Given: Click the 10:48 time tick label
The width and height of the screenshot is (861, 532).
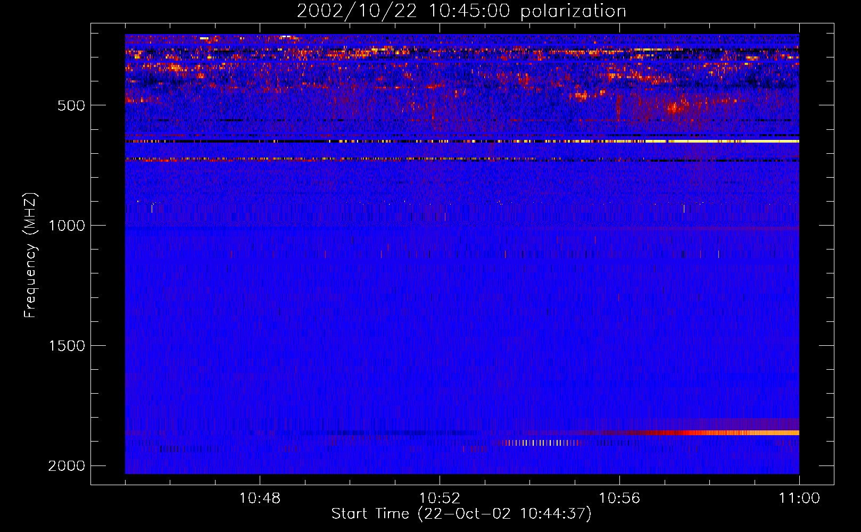Looking at the screenshot, I should click(x=260, y=498).
